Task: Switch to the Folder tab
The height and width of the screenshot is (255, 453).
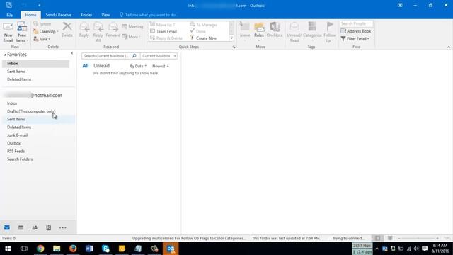Action: 86,15
